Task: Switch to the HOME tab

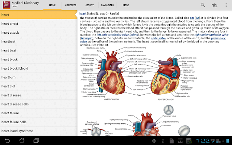Action: (52, 5)
